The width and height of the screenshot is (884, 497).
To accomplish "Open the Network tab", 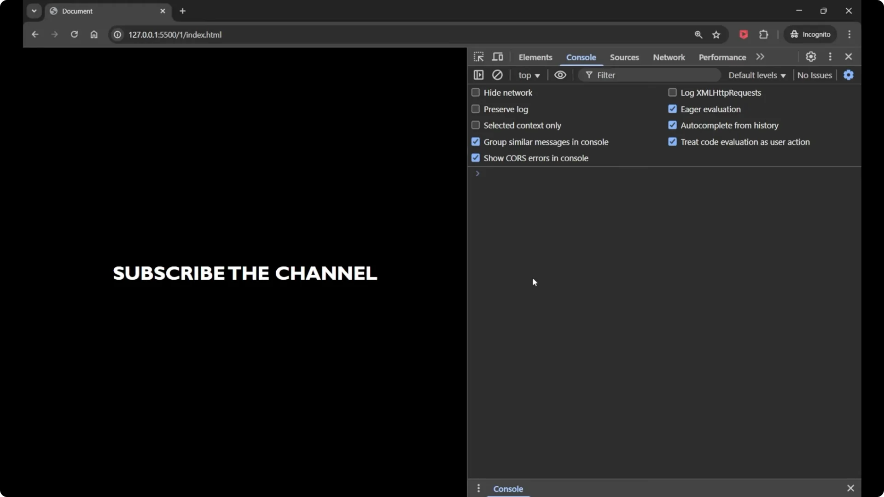I will point(669,57).
